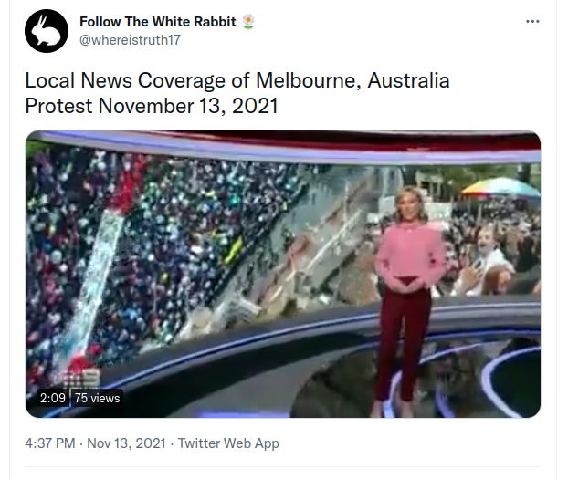The image size is (568, 479).
Task: Open the white rabbit profile avatar
Action: (x=47, y=31)
